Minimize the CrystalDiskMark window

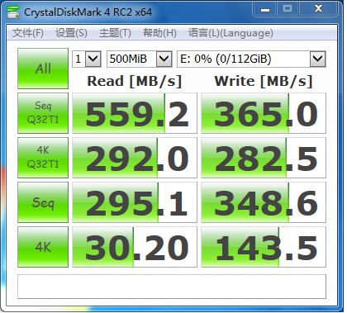(265, 9)
